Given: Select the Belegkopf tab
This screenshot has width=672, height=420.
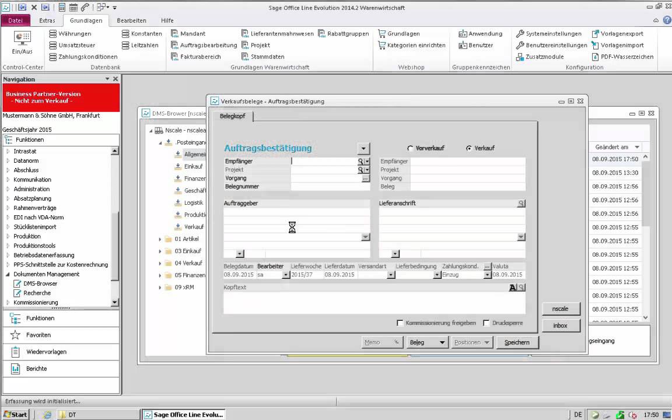Looking at the screenshot, I should click(232, 116).
